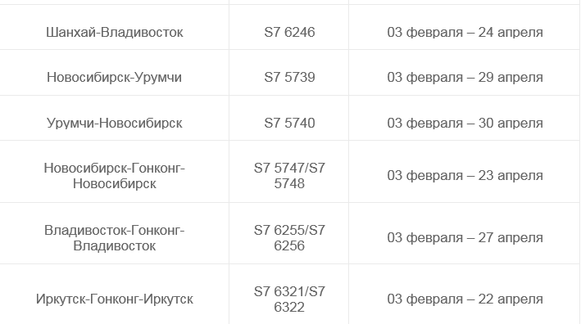Click the date range 03 февраля – 22 апреля
The width and height of the screenshot is (581, 324).
tap(465, 299)
